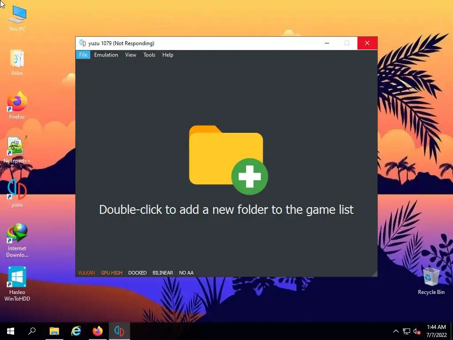Toggle the NO AA anti-aliasing status button

point(186,273)
